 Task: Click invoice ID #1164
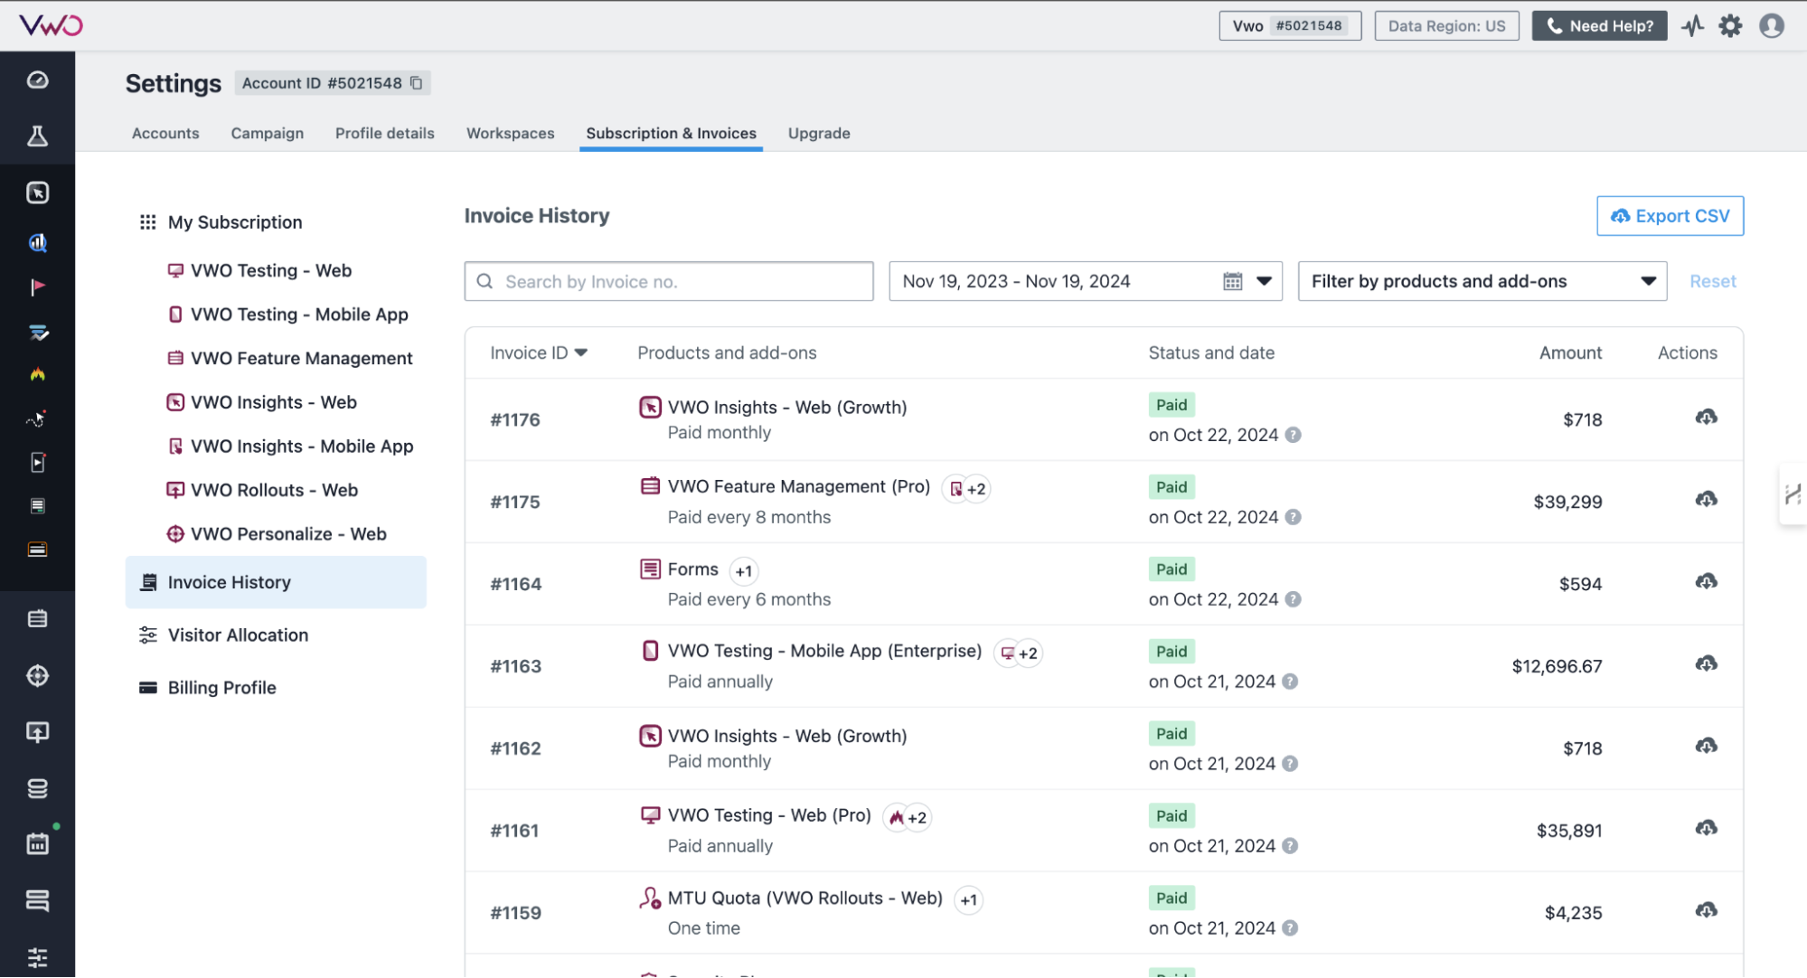[x=515, y=584]
